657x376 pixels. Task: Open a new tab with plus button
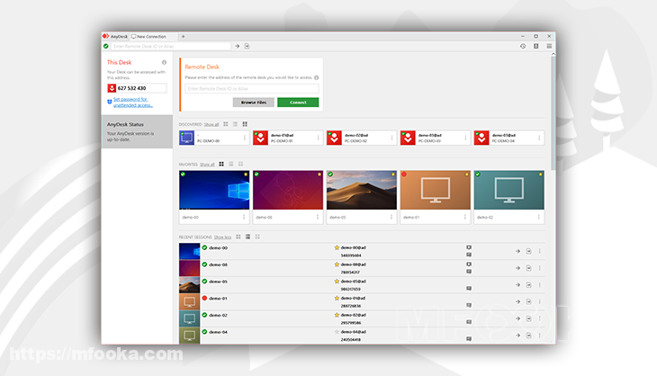tap(184, 36)
